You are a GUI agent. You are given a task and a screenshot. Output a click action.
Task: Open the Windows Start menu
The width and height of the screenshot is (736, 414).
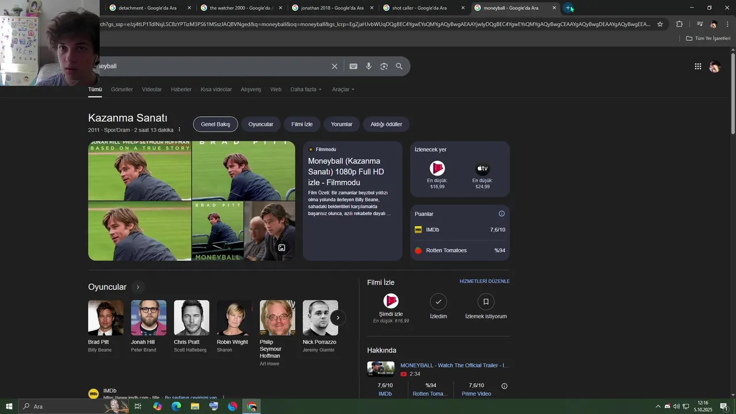tap(9, 407)
